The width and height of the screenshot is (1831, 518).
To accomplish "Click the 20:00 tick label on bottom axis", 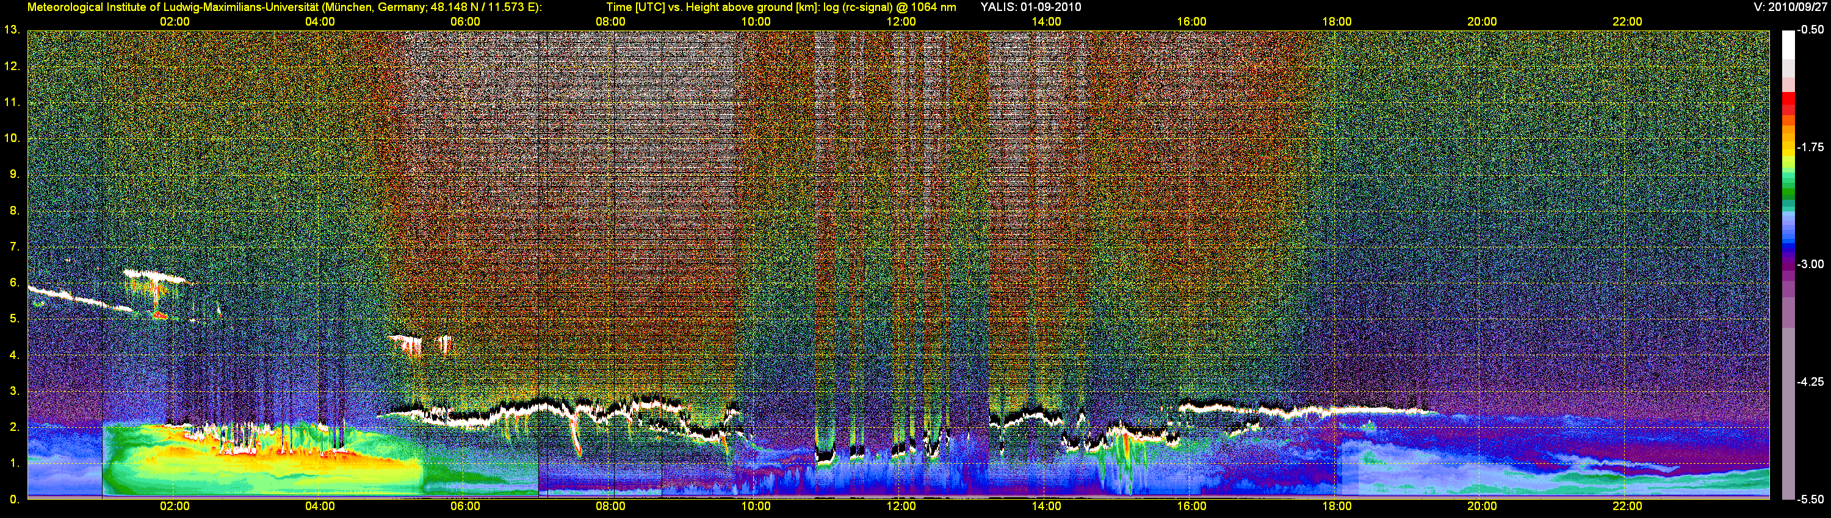I will (x=1482, y=506).
